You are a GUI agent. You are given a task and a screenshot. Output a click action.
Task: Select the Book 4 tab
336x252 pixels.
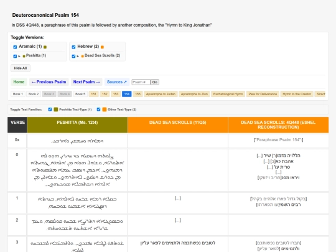[65, 94]
